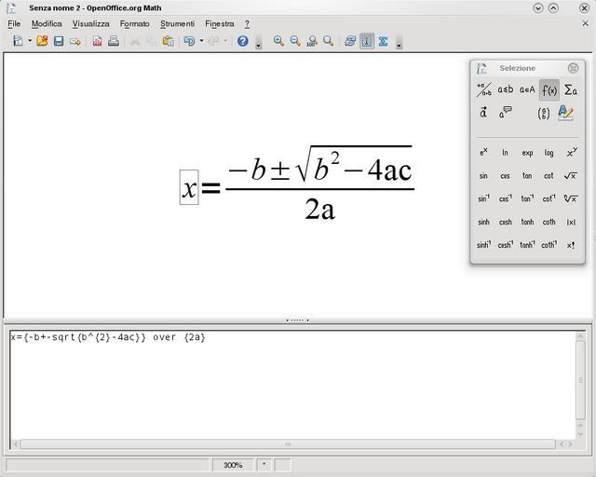The image size is (596, 477).
Task: Click the printer icon in toolbar
Action: point(113,41)
